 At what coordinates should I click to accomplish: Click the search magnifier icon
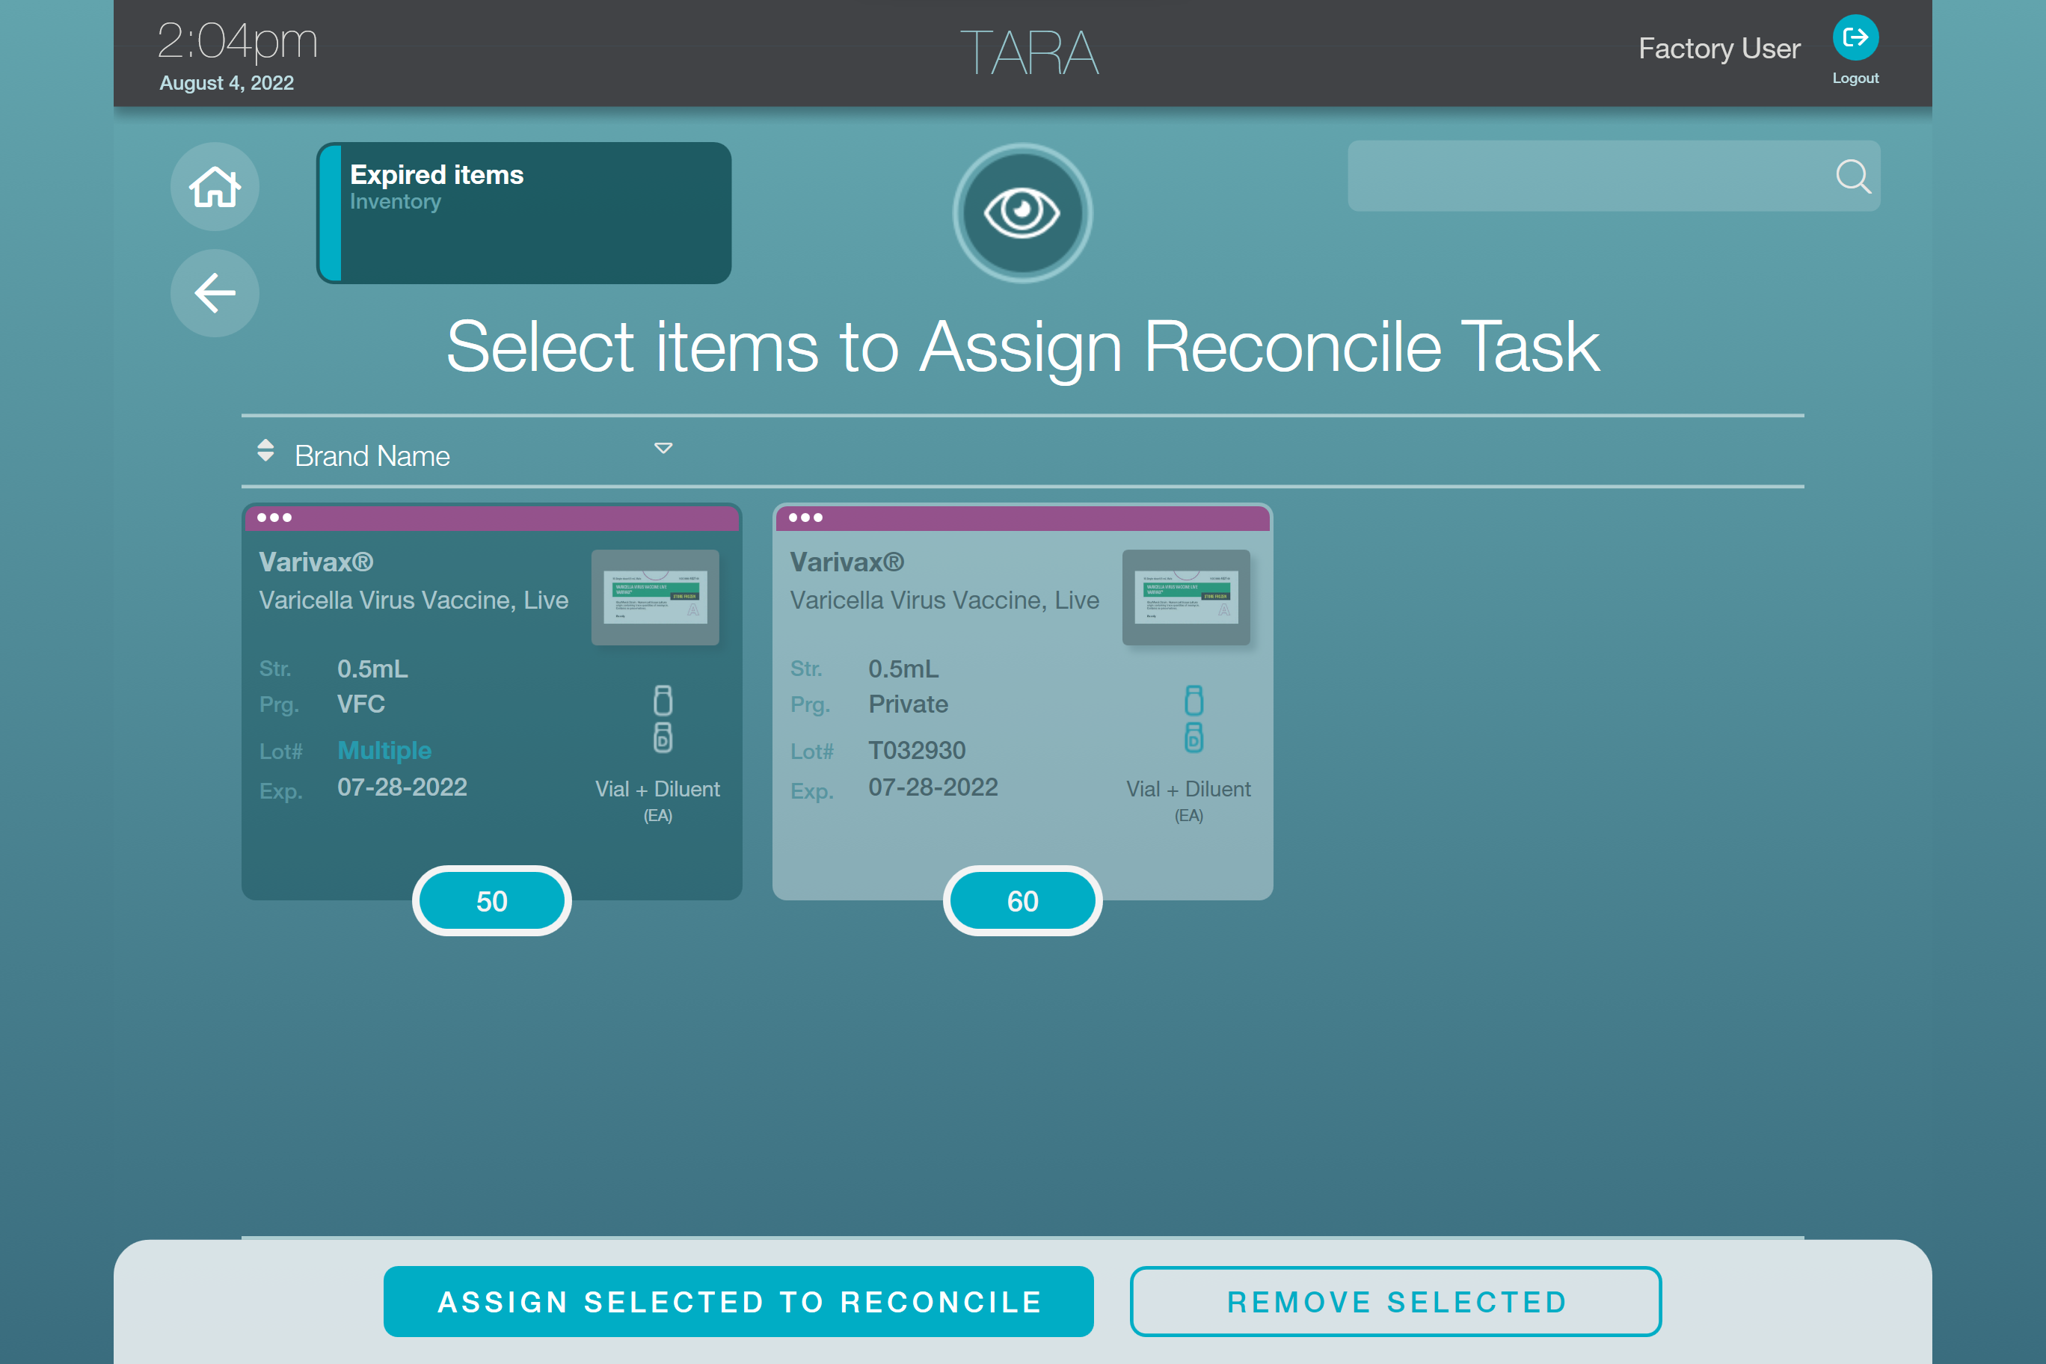tap(1852, 176)
